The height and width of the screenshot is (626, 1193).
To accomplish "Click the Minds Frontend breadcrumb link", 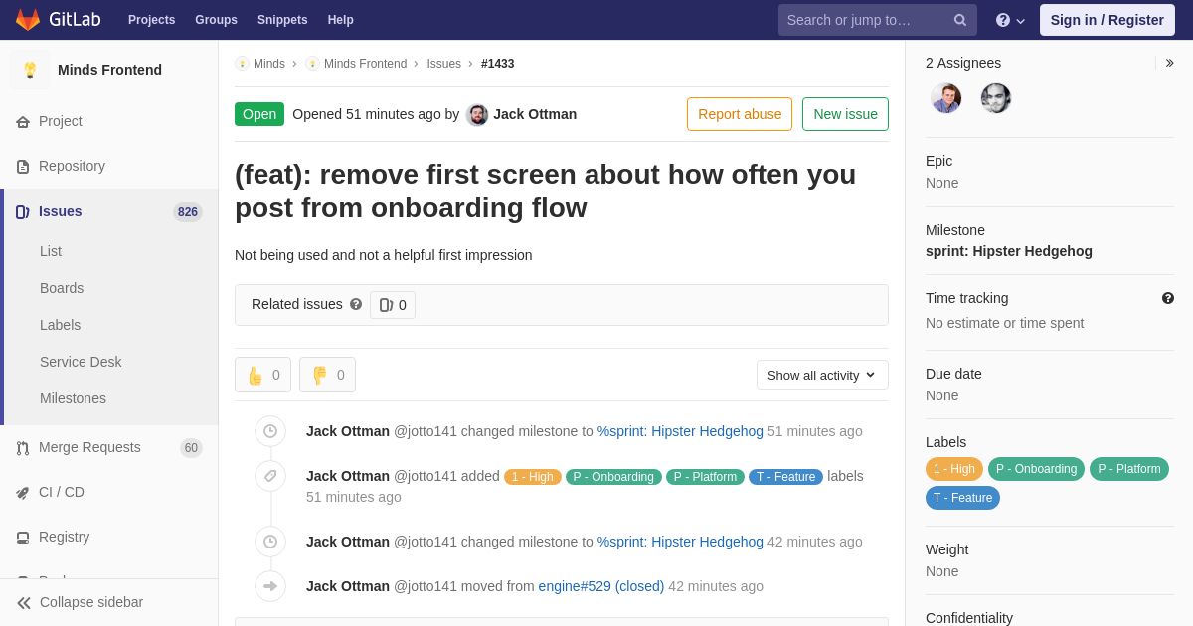I will pyautogui.click(x=365, y=64).
